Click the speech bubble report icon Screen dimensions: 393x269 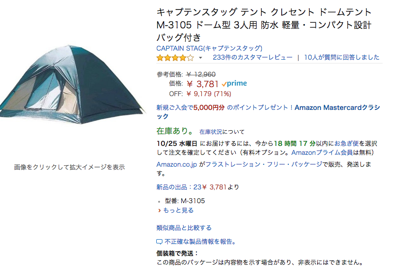159,242
